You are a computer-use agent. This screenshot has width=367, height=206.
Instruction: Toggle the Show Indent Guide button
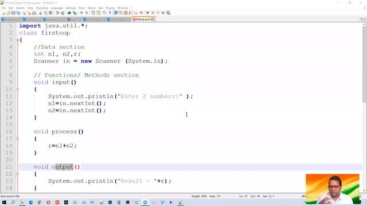115,13
